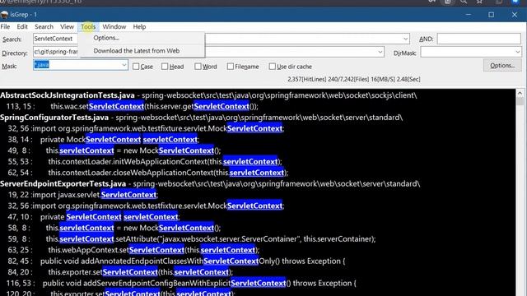Click the Directory path field
The height and width of the screenshot is (296, 527).
(x=208, y=52)
